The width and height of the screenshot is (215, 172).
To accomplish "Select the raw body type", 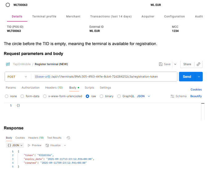I will click(88, 96).
